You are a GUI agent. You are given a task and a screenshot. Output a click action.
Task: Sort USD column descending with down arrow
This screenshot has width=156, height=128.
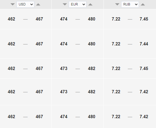point(13,4)
